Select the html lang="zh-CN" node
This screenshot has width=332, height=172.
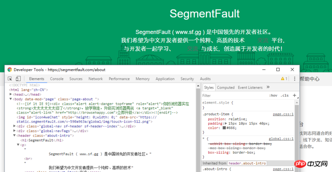tap(29, 90)
